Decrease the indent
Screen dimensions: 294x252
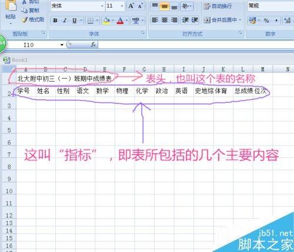185,20
